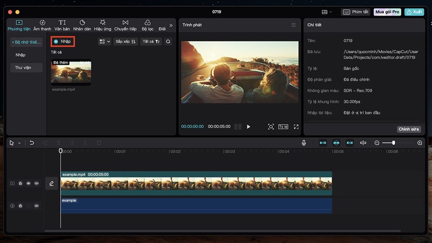Click the 00:00:00:00 current timecode
The height and width of the screenshot is (243, 432).
click(192, 126)
